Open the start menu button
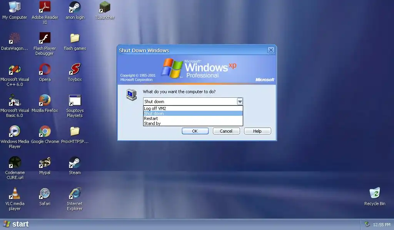394x230 pixels. [15, 224]
